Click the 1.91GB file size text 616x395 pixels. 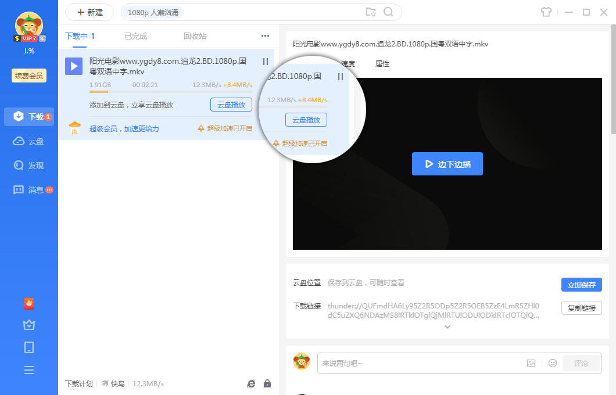100,85
